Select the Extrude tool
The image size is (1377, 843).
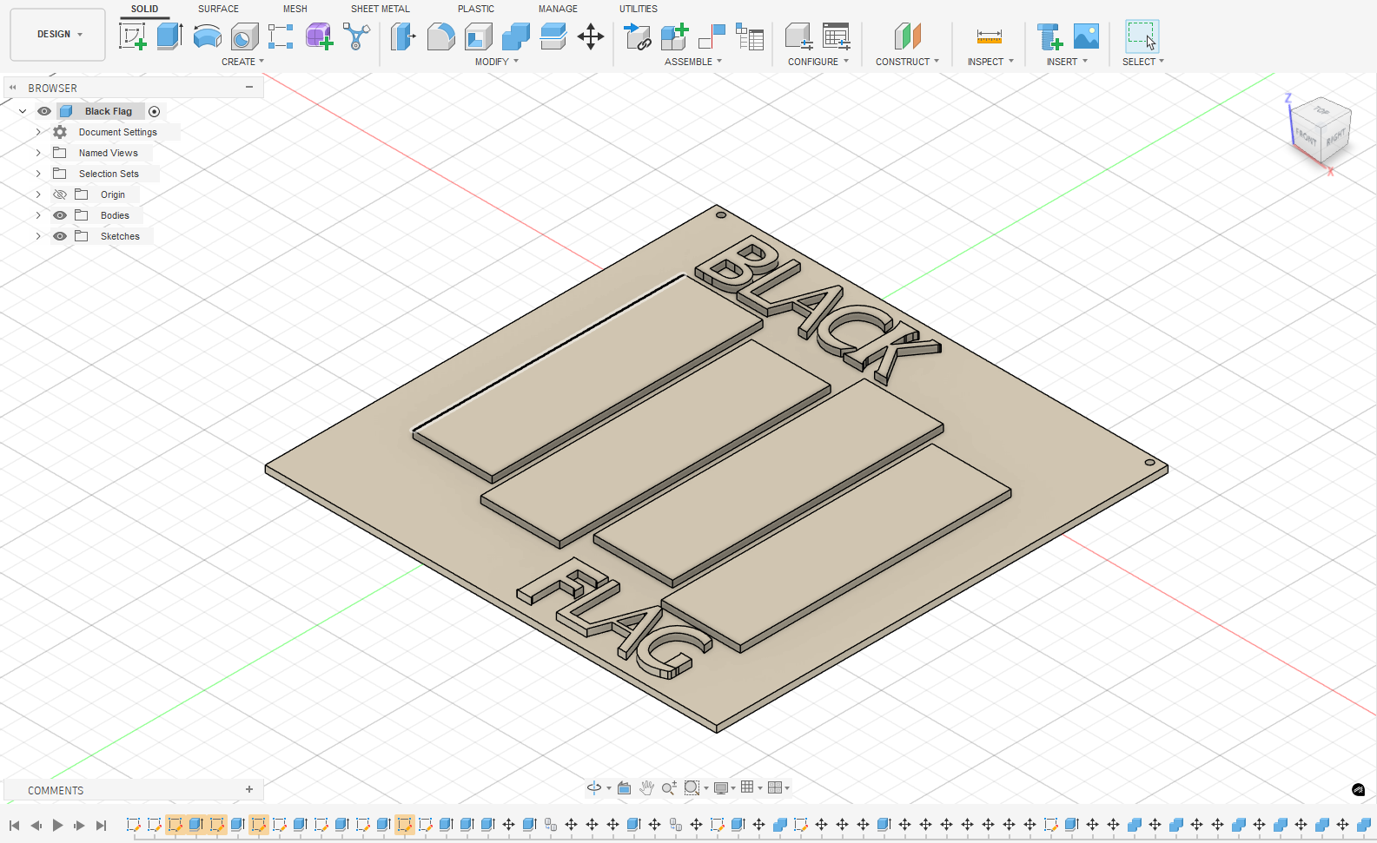[x=169, y=36]
